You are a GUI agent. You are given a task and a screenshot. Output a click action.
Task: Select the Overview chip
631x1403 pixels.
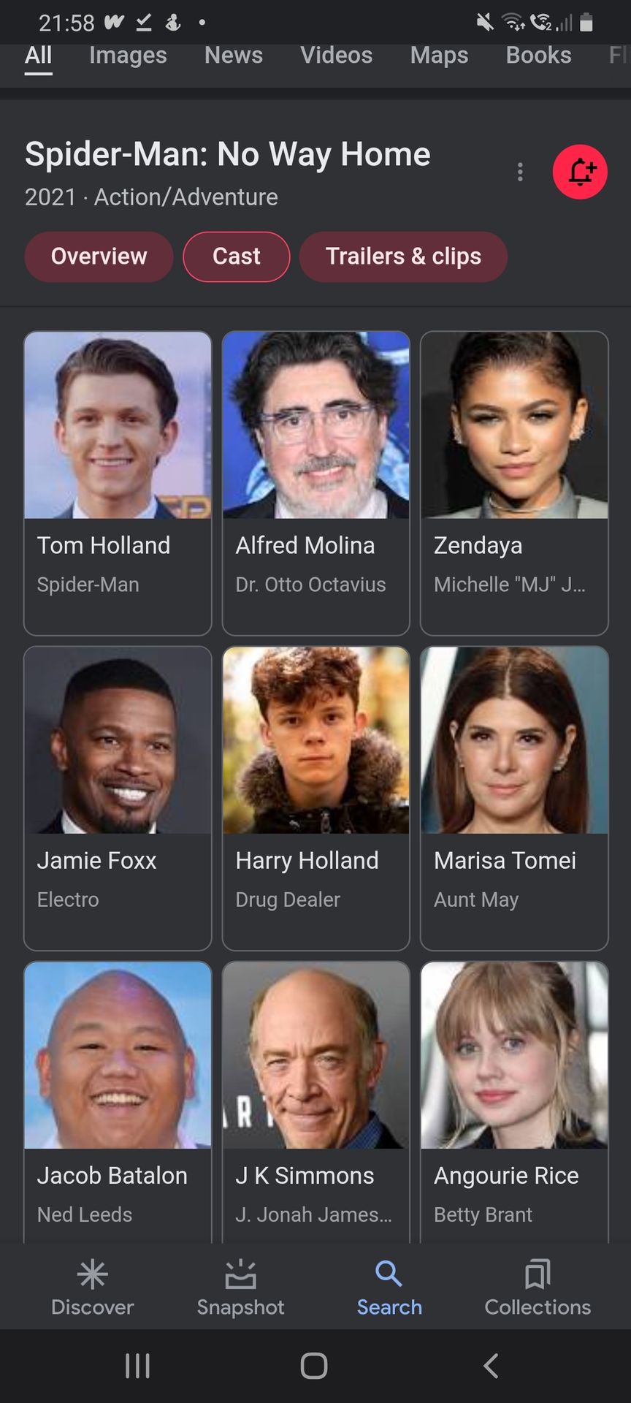click(x=99, y=256)
